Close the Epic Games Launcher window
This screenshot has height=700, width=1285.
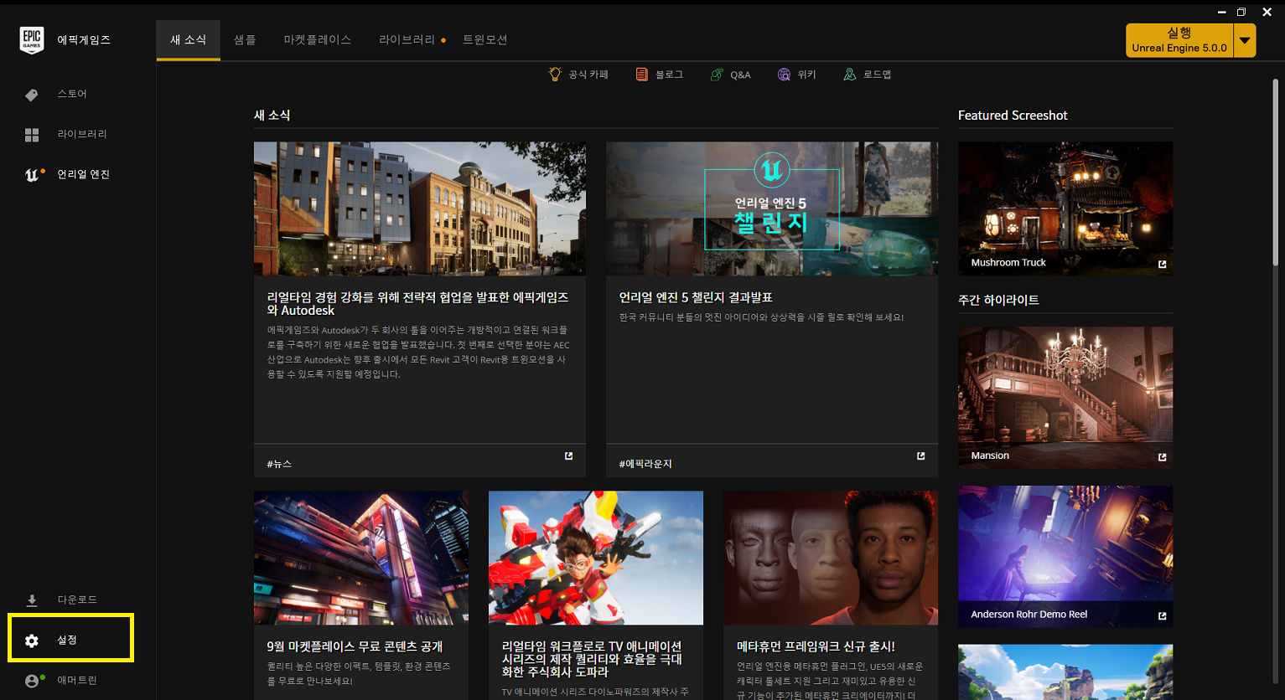1267,12
